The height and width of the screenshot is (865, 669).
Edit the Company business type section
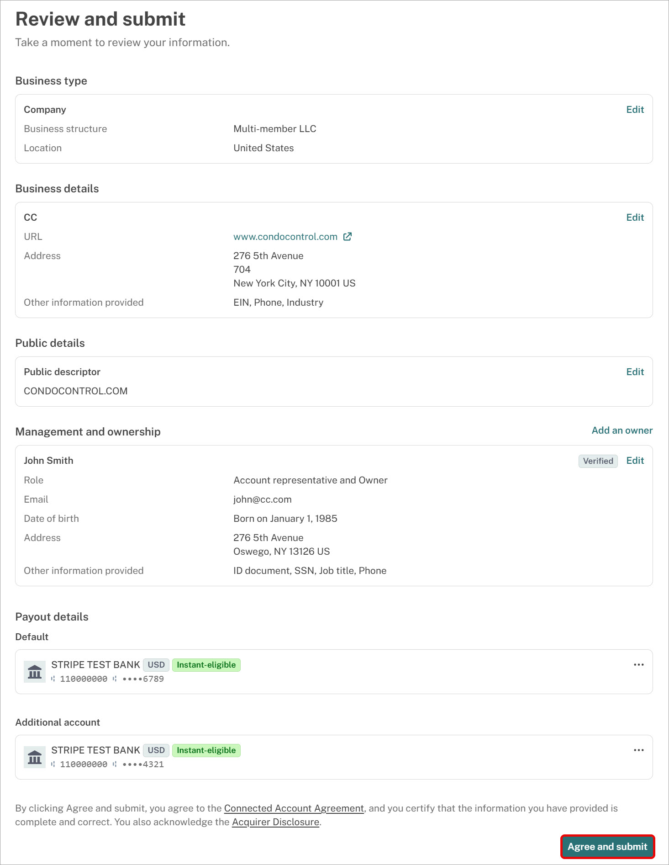635,110
